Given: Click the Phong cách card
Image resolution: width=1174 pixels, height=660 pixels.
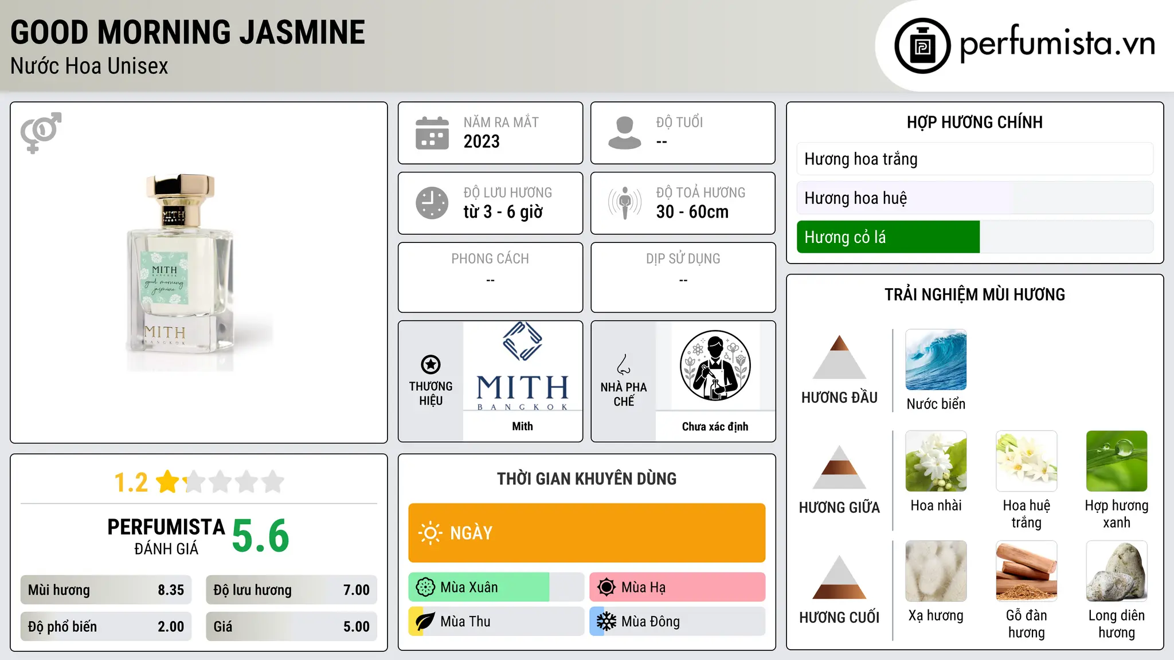Looking at the screenshot, I should point(490,277).
